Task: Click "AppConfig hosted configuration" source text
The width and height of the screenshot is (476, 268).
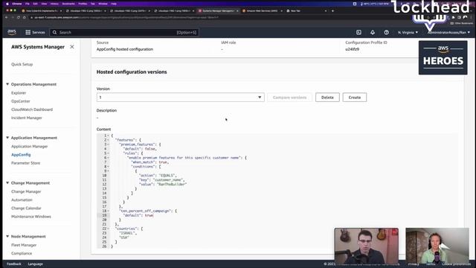Action: click(125, 49)
